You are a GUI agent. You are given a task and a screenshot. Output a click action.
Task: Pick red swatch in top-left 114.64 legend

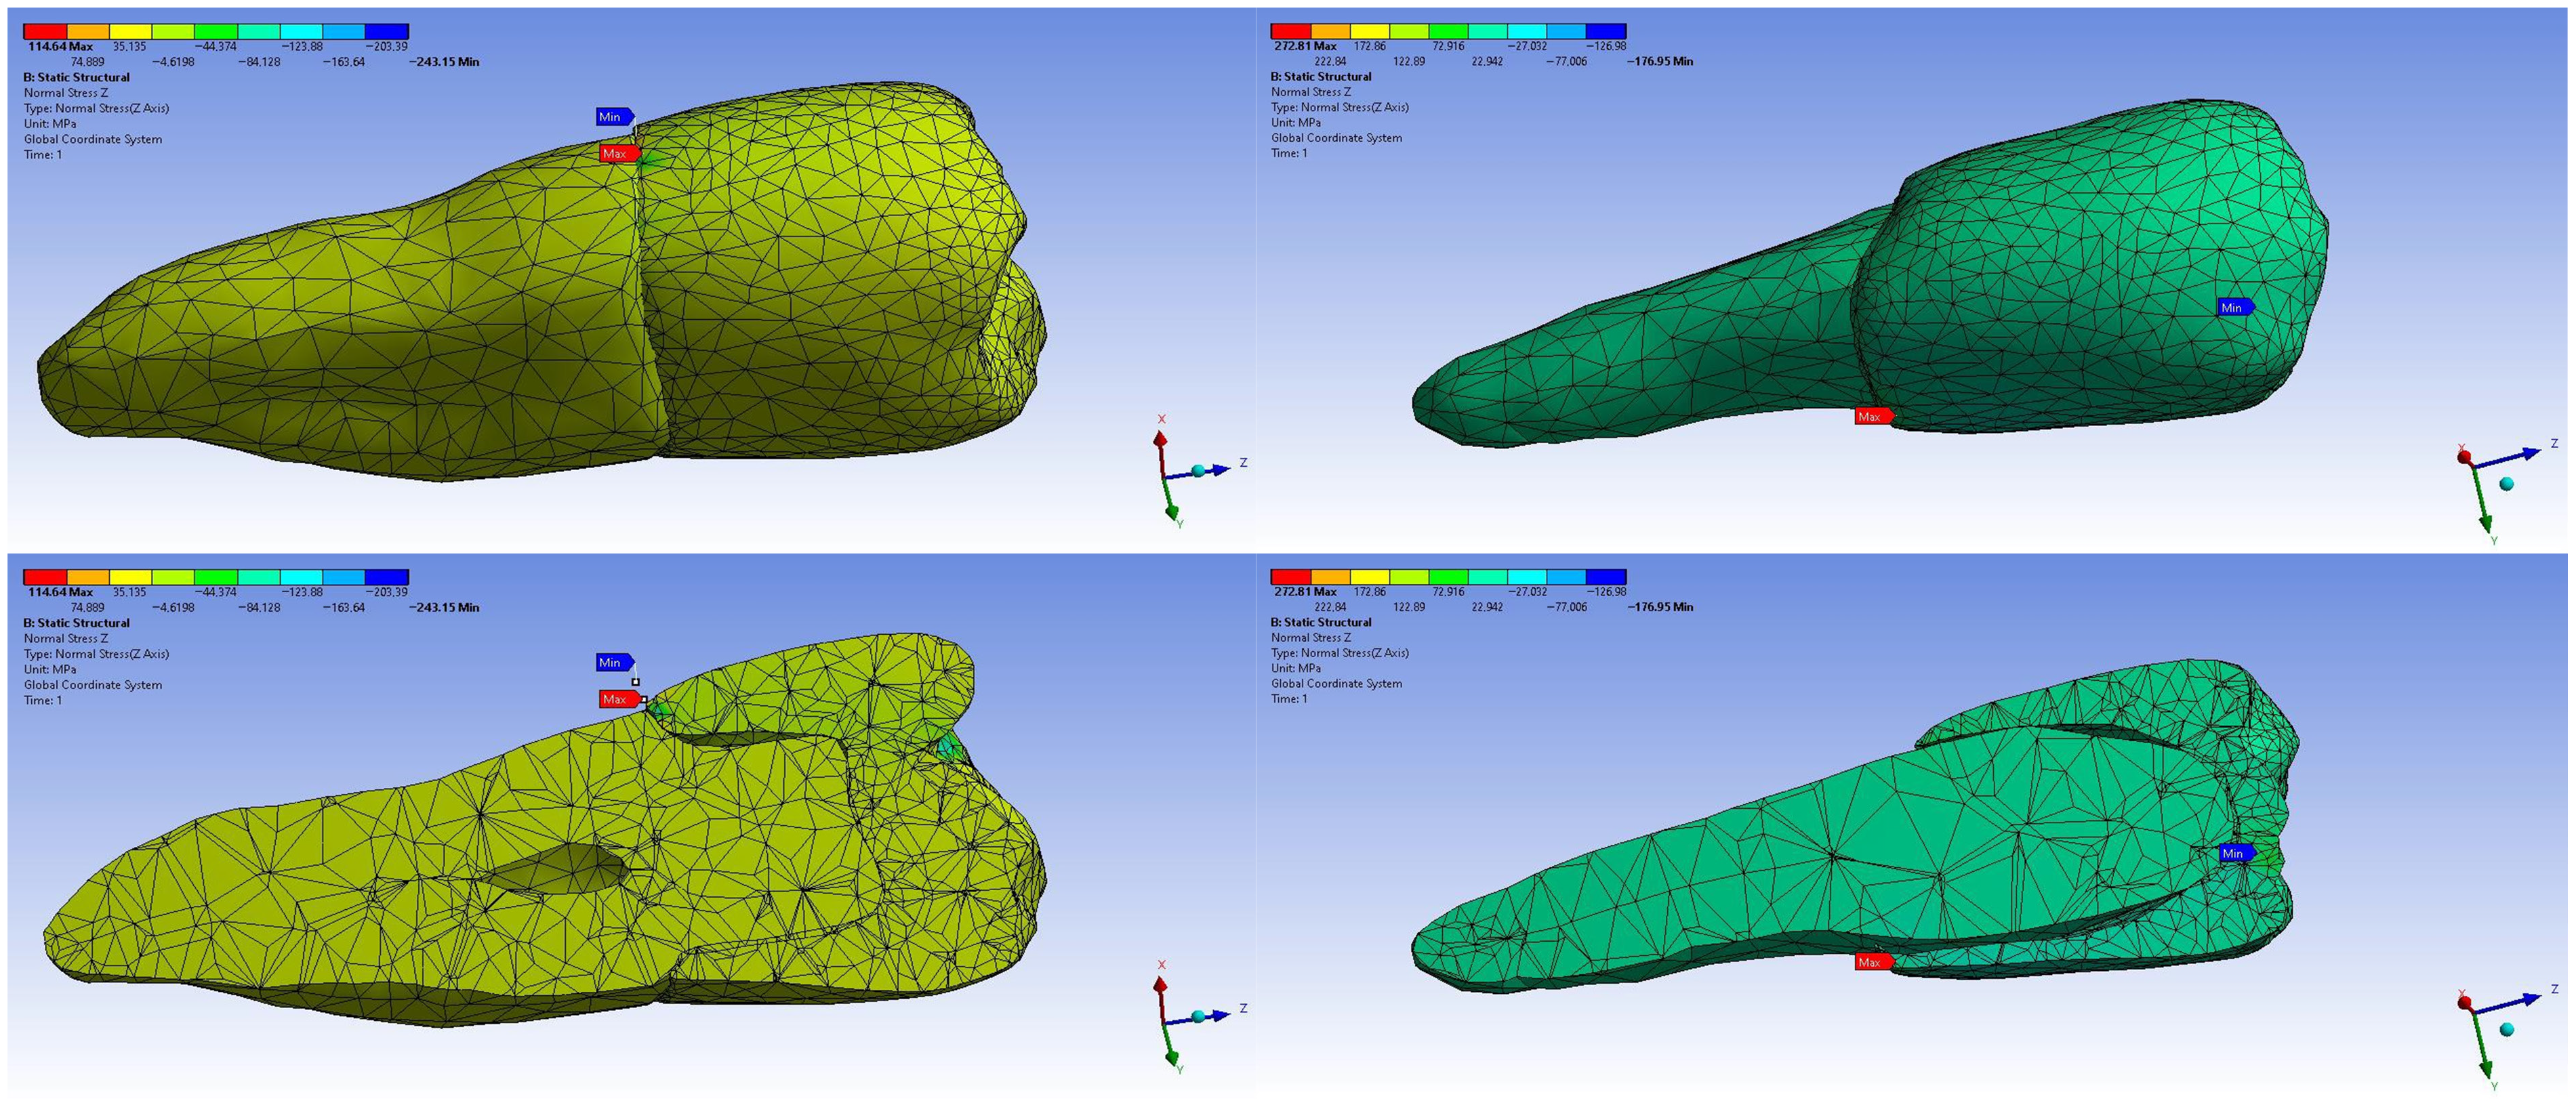pyautogui.click(x=45, y=31)
